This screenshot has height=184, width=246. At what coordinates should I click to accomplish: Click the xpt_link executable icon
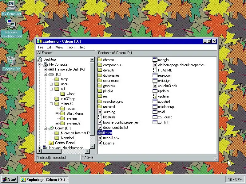(x=155, y=122)
